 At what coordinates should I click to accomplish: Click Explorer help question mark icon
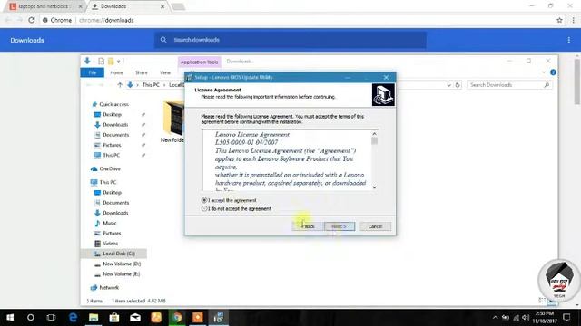(x=553, y=72)
